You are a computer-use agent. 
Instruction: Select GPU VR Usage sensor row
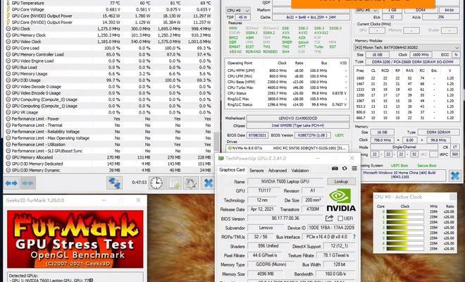108,113
